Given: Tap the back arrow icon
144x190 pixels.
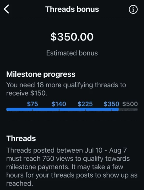Looking at the screenshot, I should 6,9.
